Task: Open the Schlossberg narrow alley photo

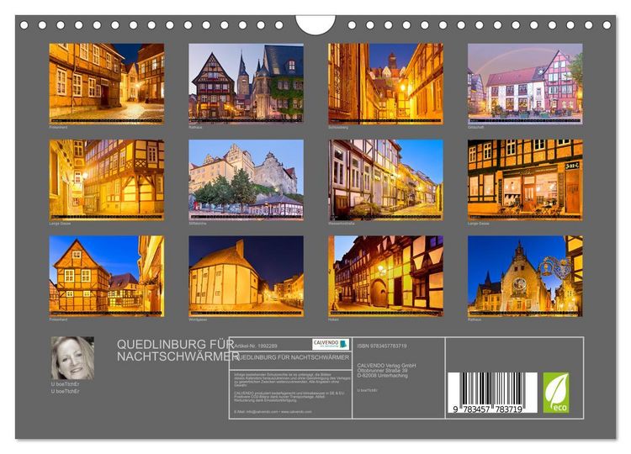Action: point(385,83)
